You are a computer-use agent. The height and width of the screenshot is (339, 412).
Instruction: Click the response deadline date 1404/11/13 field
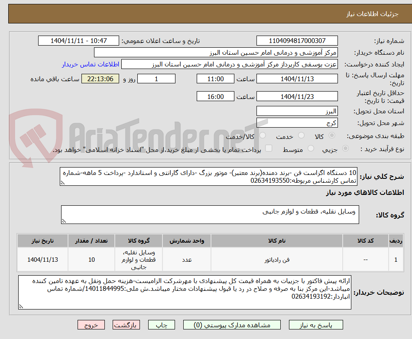click(297, 79)
